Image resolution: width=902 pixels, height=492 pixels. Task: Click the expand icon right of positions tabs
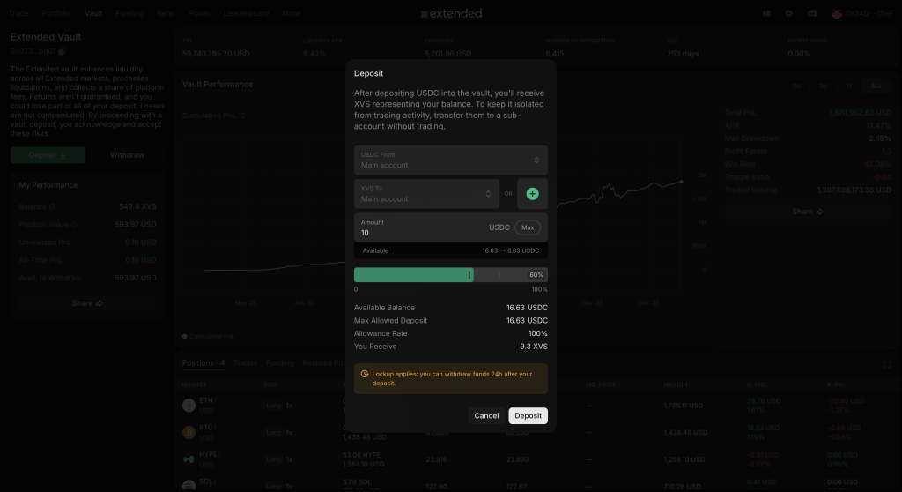(887, 363)
